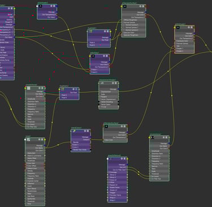Image resolution: width=212 pixels, height=207 pixels.
Task: Select the Out Value row on the top-center purple node
Action: pyautogui.click(x=47, y=17)
